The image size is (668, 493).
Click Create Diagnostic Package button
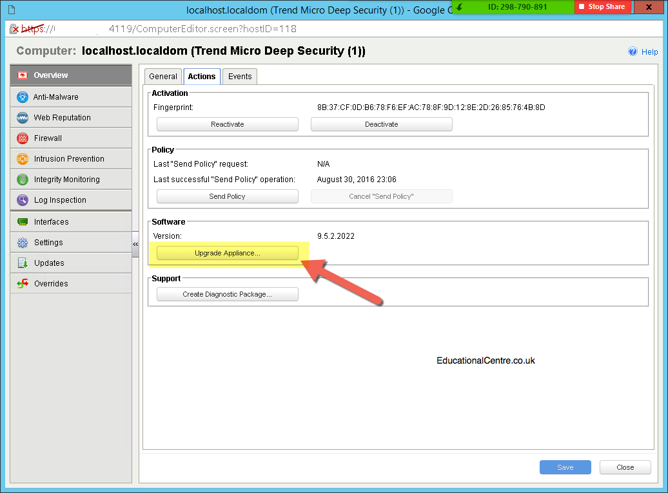click(228, 294)
